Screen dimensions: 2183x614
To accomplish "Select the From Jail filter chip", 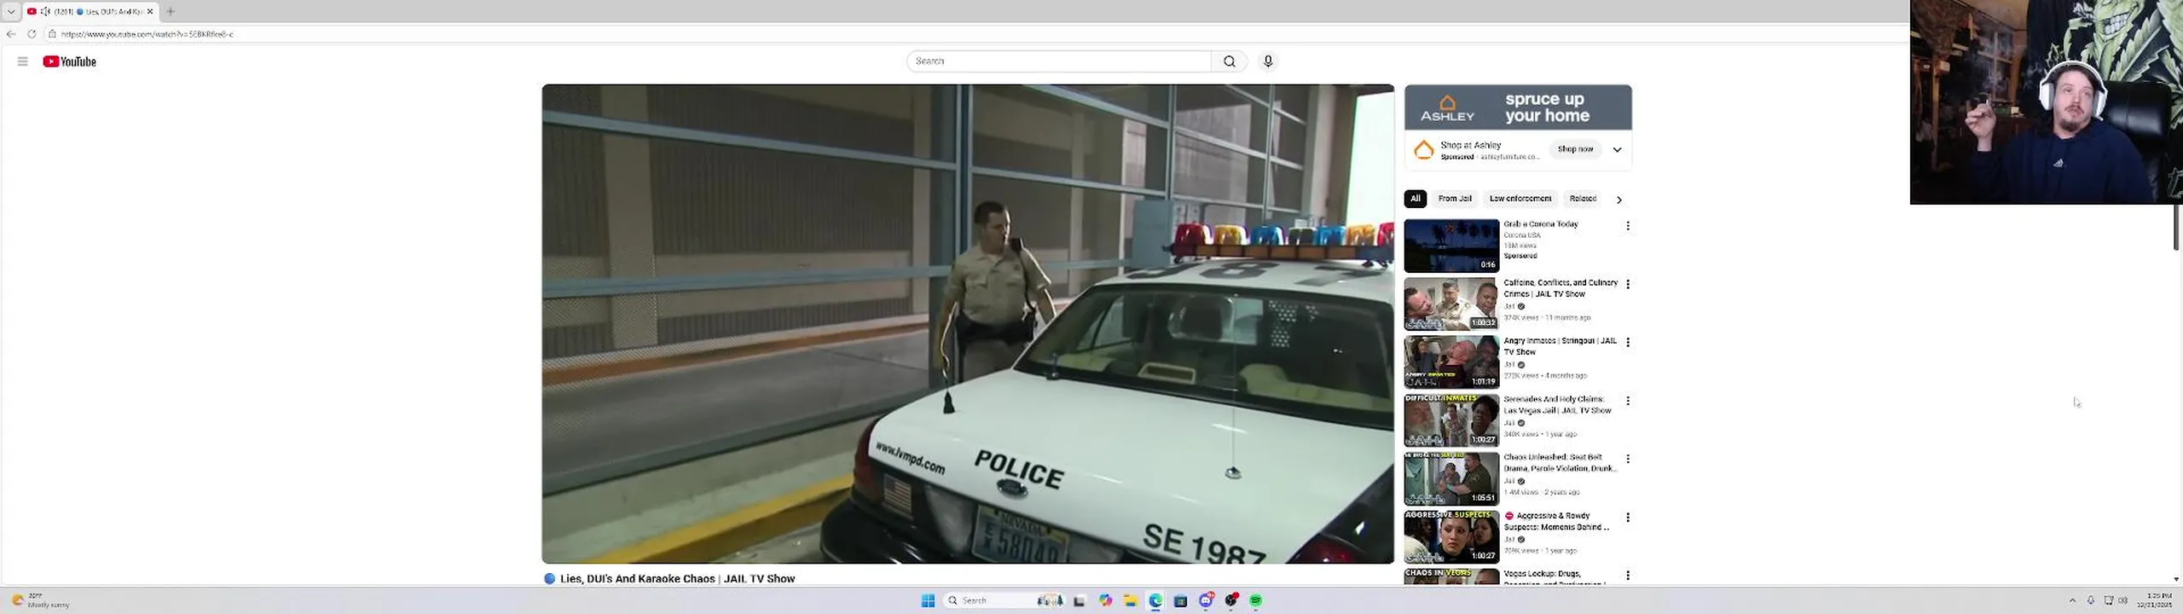I will click(1455, 199).
